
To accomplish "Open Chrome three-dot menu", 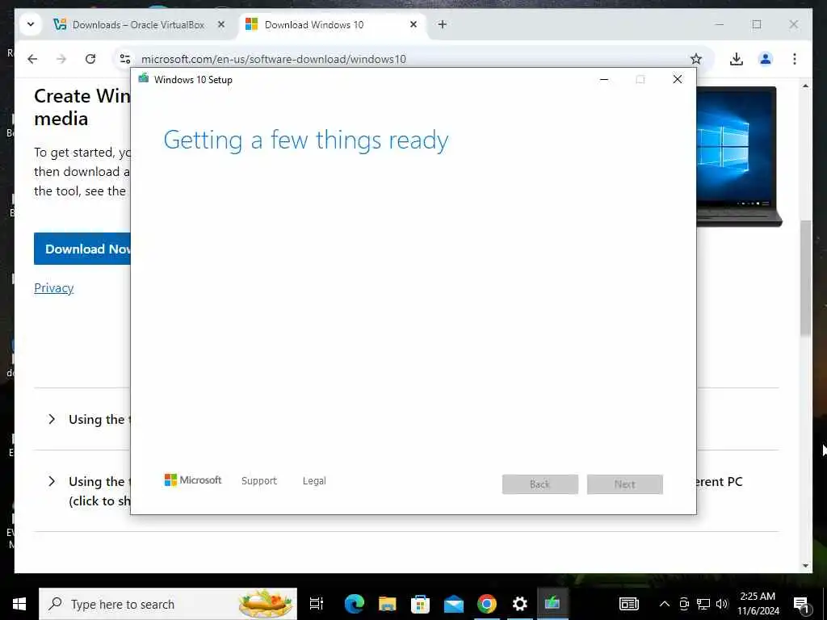I will [795, 59].
